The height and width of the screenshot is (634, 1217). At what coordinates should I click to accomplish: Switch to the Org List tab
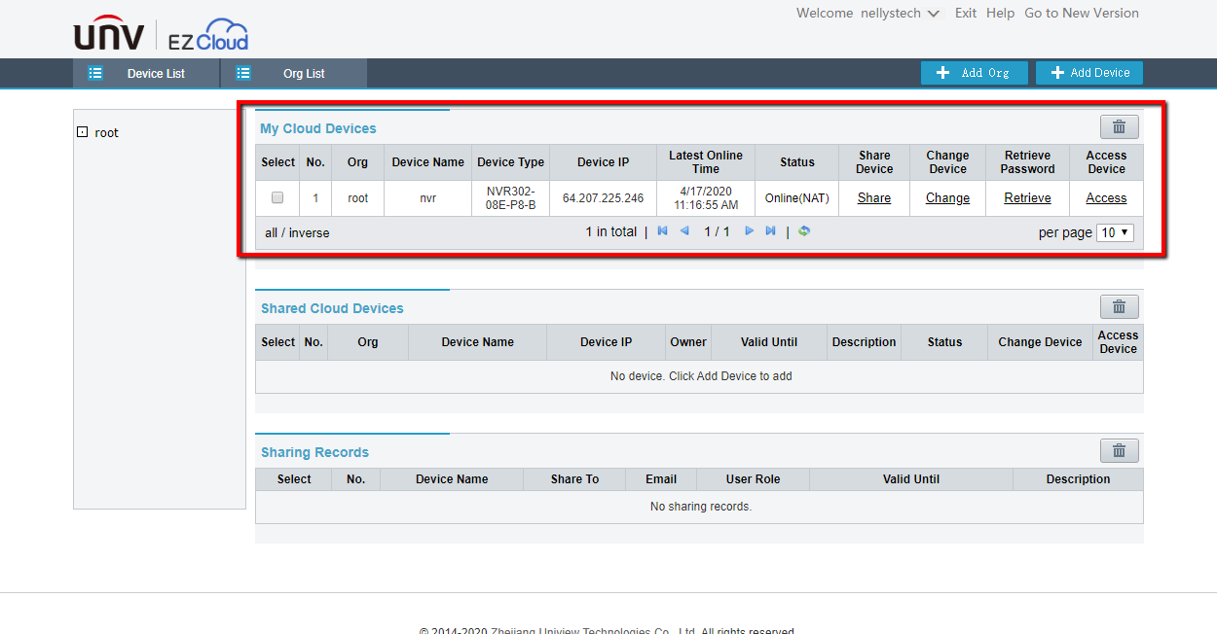(x=294, y=73)
